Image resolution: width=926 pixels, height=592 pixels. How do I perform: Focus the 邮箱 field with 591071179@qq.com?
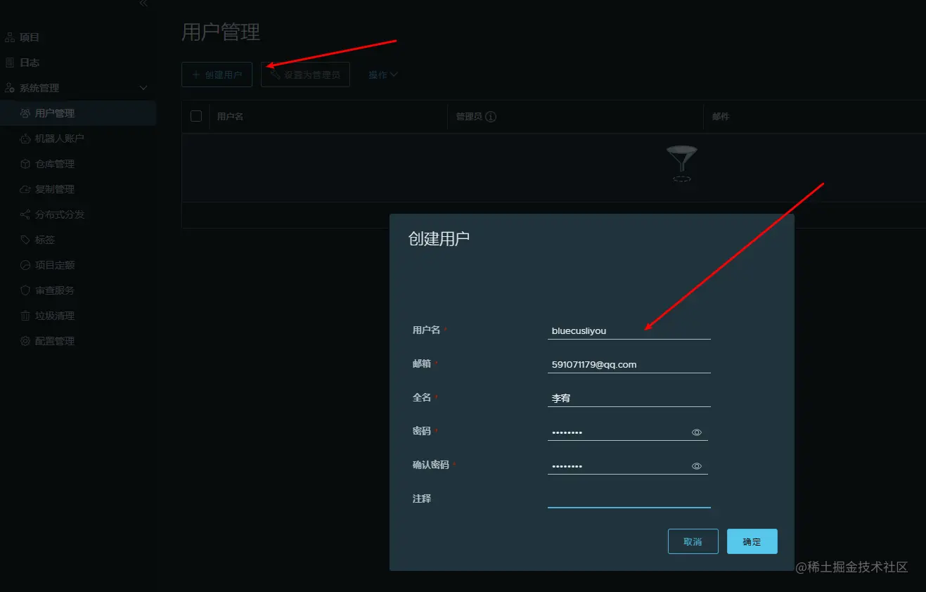coord(629,364)
